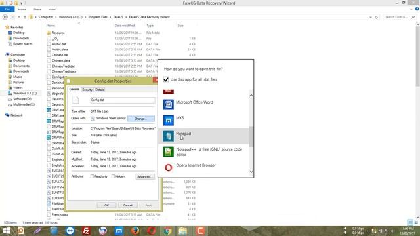The image size is (420, 236).
Task: Open Maxthon from the taskbar
Action: point(119,231)
